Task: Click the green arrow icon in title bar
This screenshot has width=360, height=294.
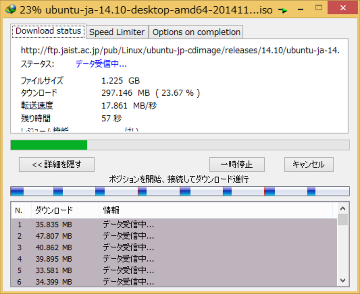Action: click(x=283, y=10)
